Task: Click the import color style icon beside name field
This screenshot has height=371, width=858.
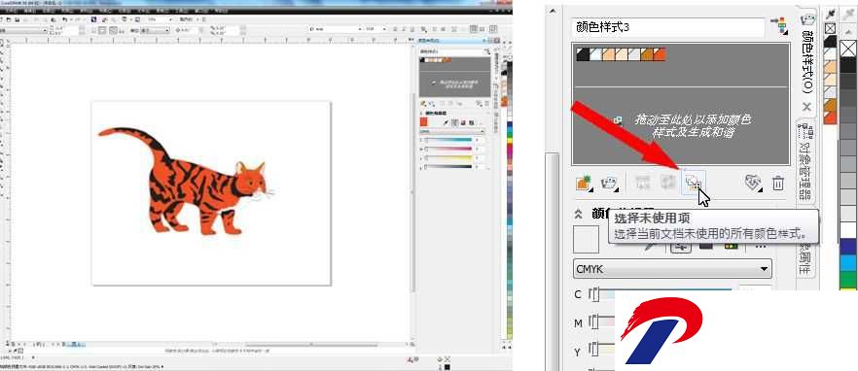Action: click(778, 26)
